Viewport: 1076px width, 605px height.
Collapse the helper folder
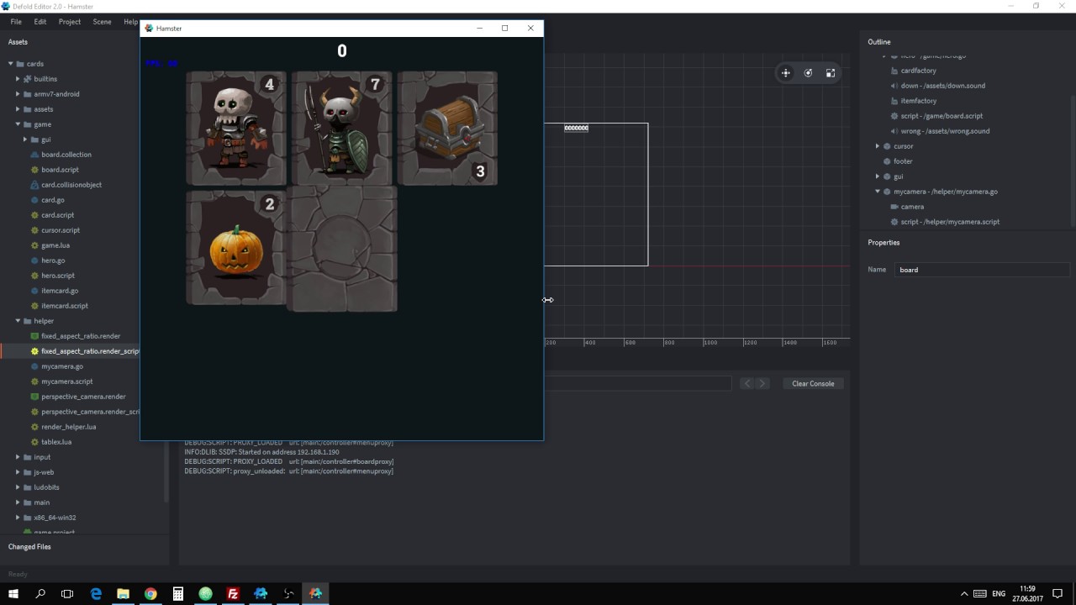[x=18, y=321]
